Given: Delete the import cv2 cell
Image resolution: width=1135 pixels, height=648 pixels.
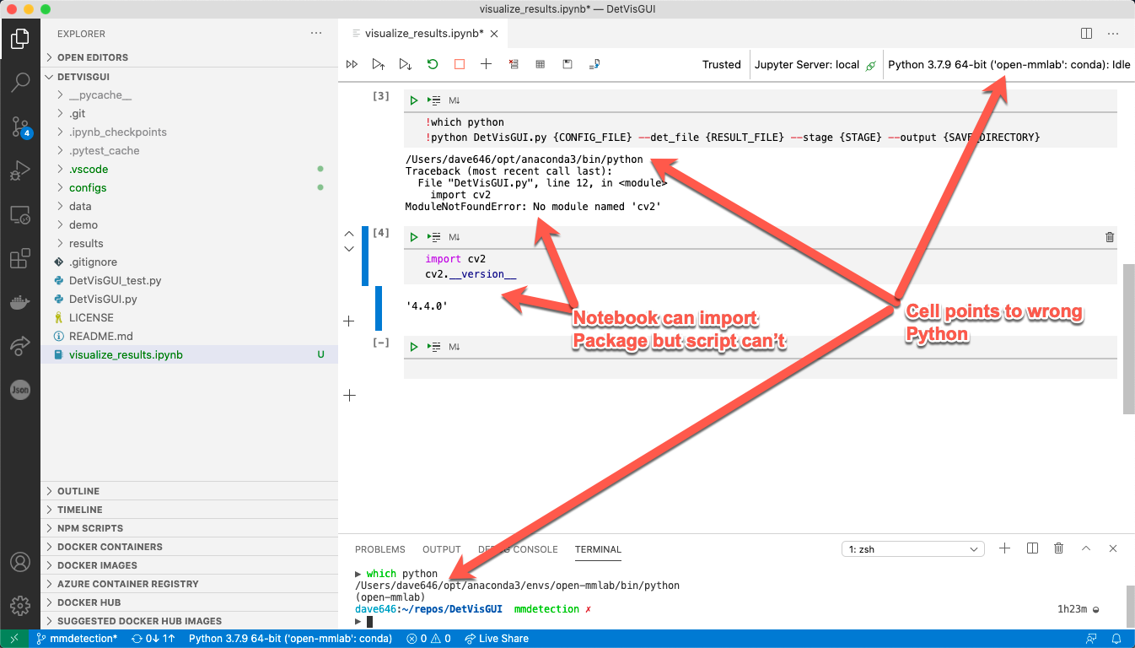Looking at the screenshot, I should click(1110, 237).
